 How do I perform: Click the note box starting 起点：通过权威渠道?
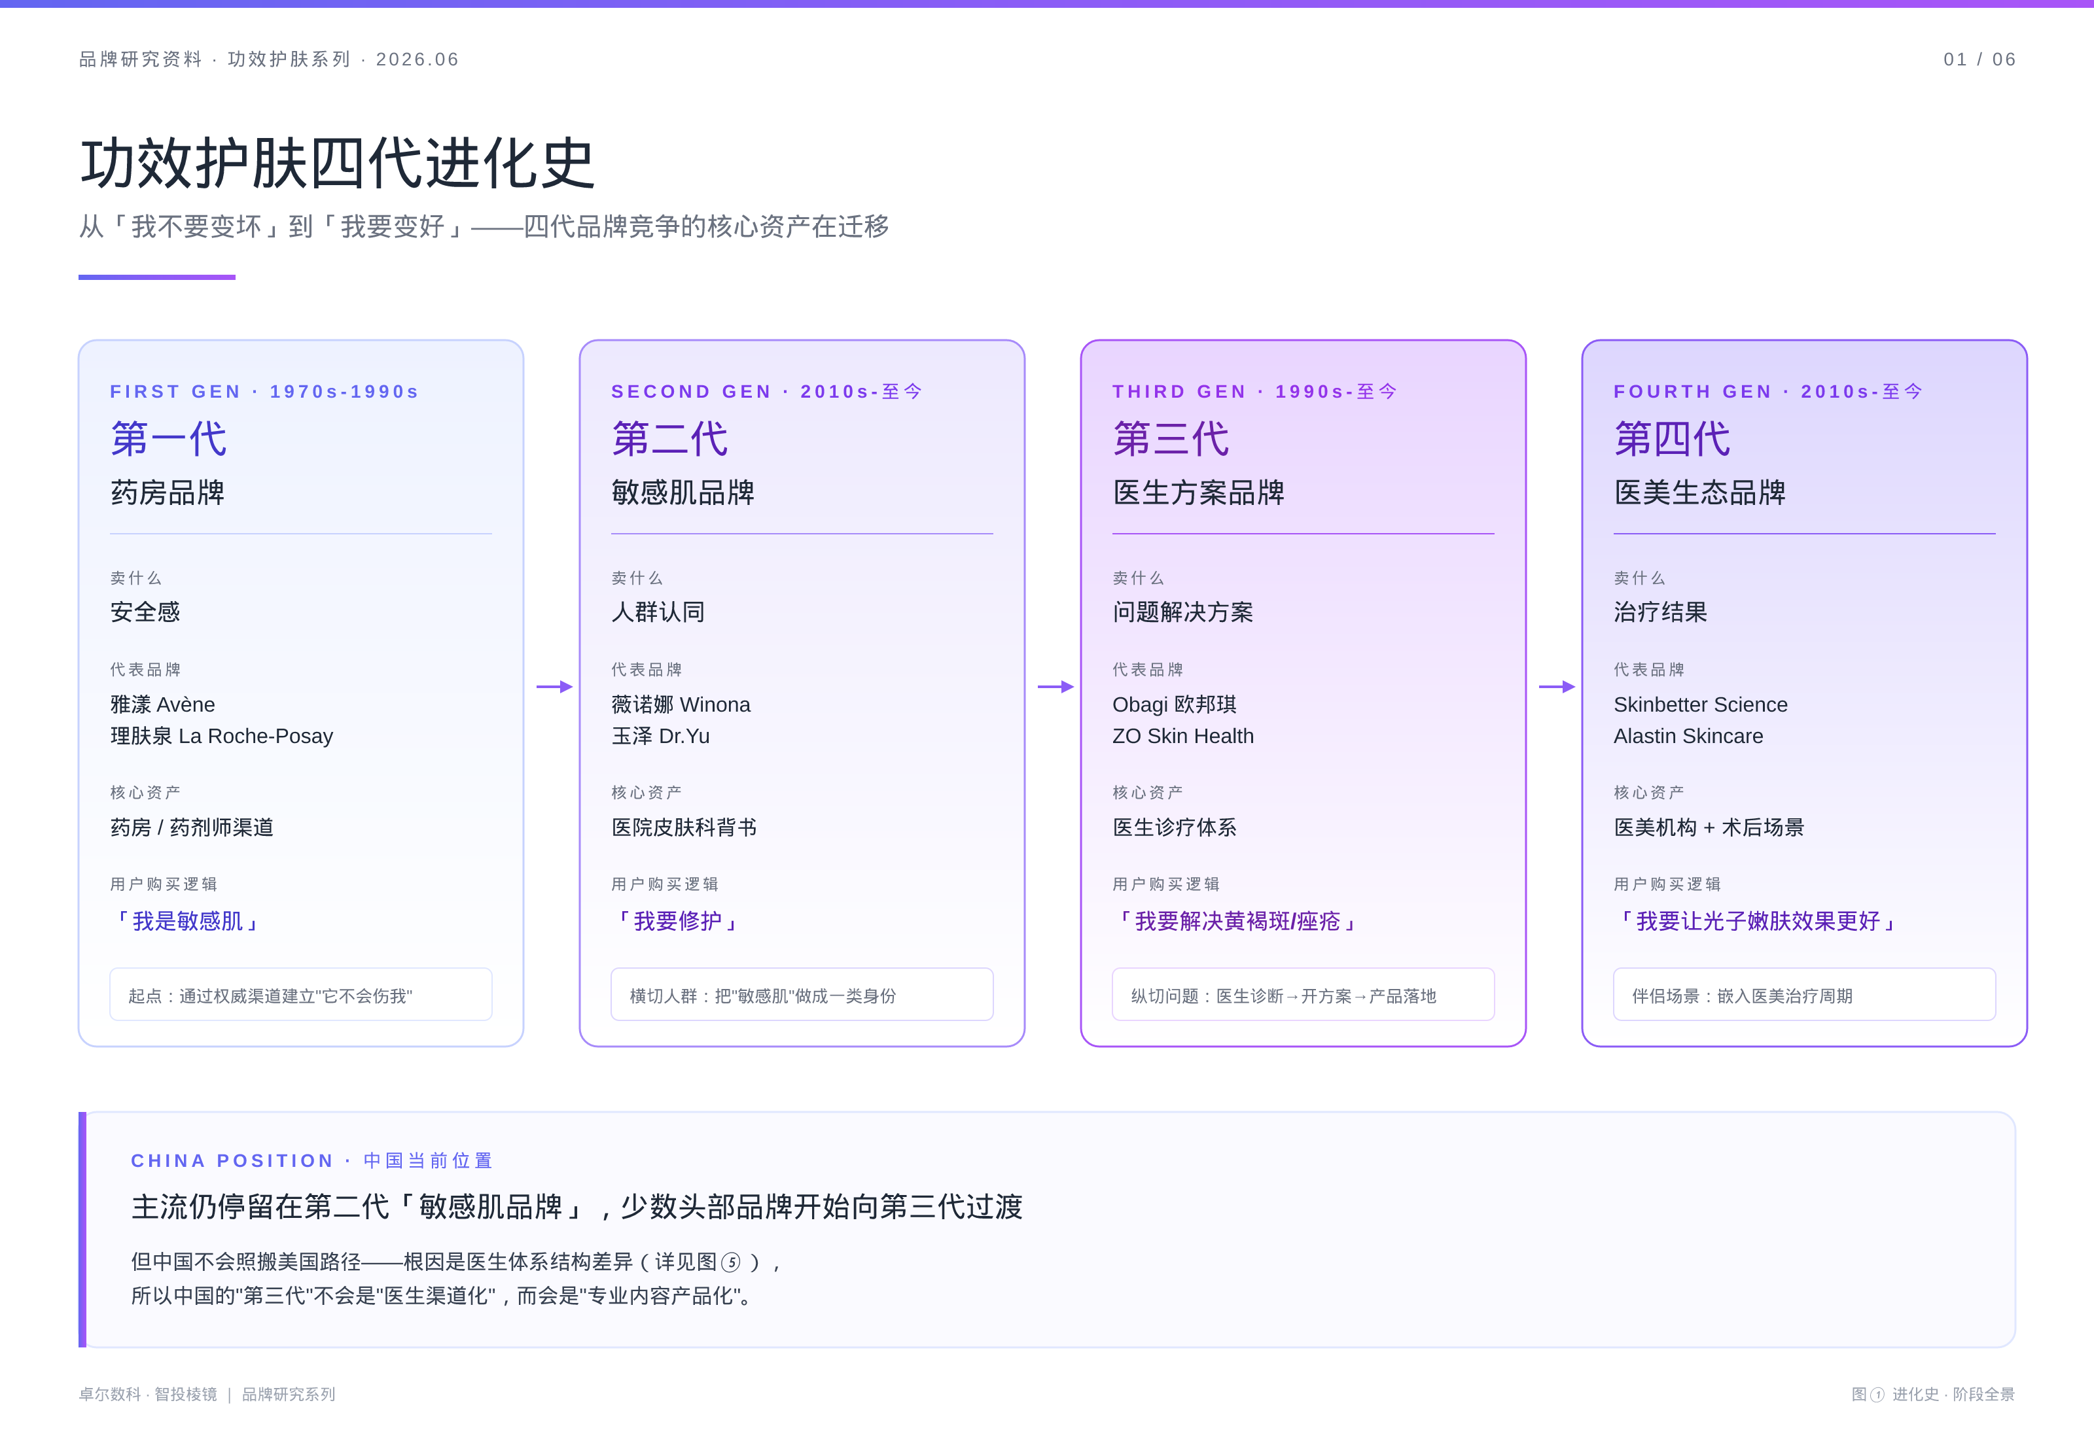301,994
